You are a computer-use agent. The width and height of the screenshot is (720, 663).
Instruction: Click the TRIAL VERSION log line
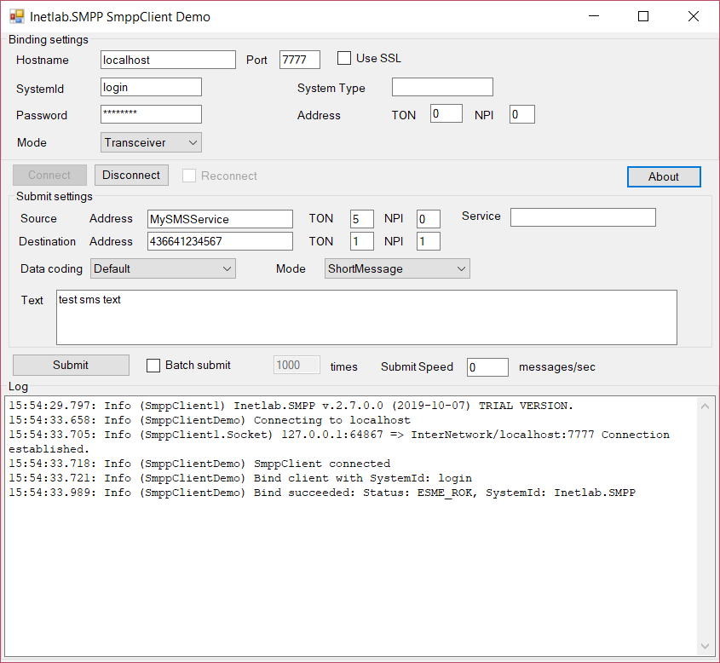291,406
